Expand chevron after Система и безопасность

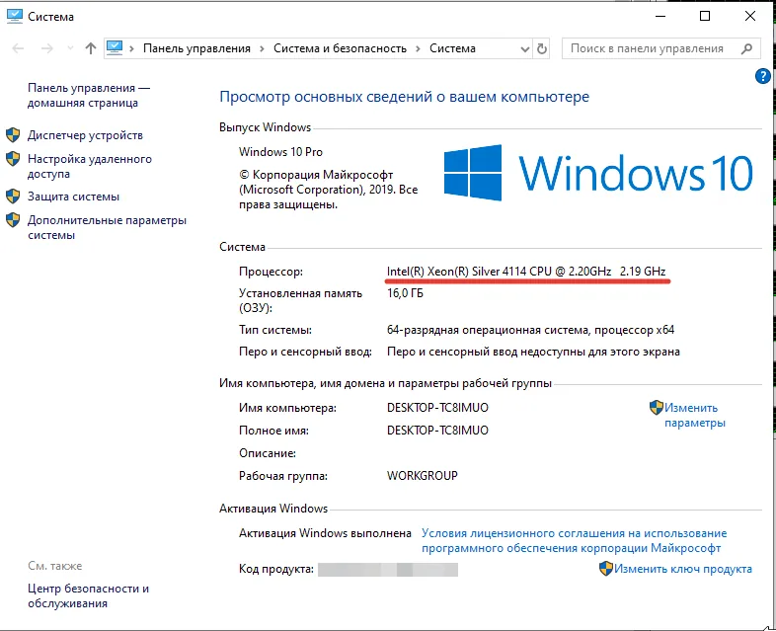(x=418, y=48)
